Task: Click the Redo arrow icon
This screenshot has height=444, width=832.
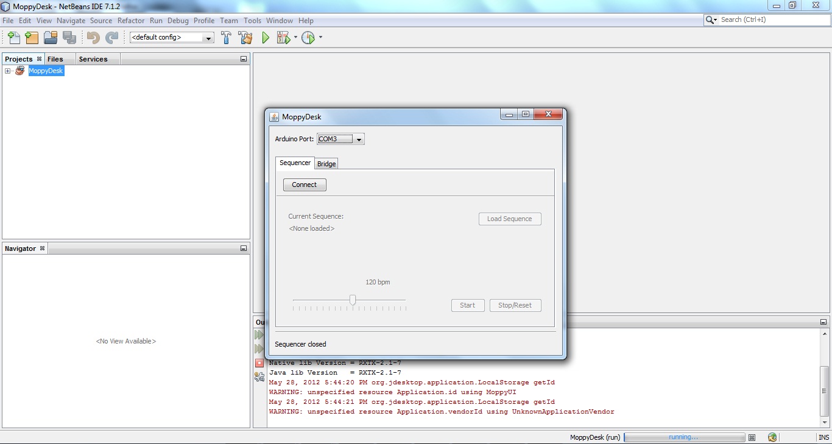Action: pyautogui.click(x=111, y=38)
